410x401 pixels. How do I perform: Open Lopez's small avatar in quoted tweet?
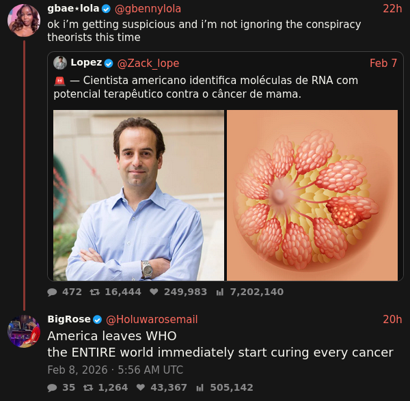(x=60, y=63)
